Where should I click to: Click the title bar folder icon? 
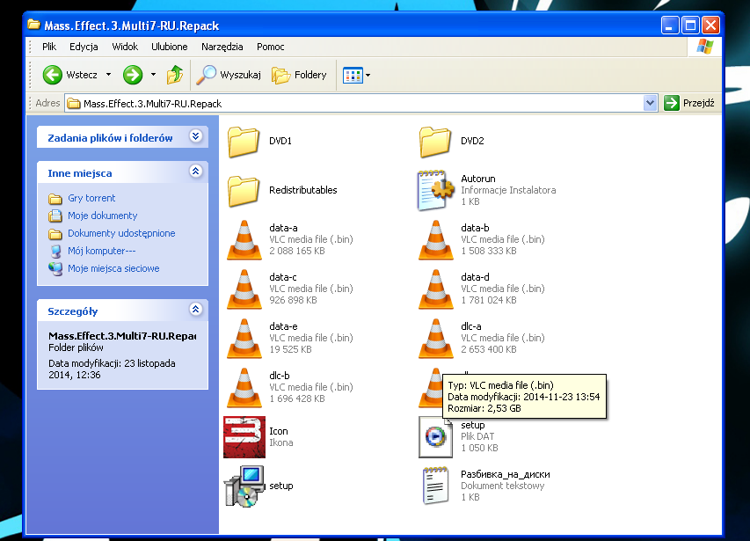[33, 25]
